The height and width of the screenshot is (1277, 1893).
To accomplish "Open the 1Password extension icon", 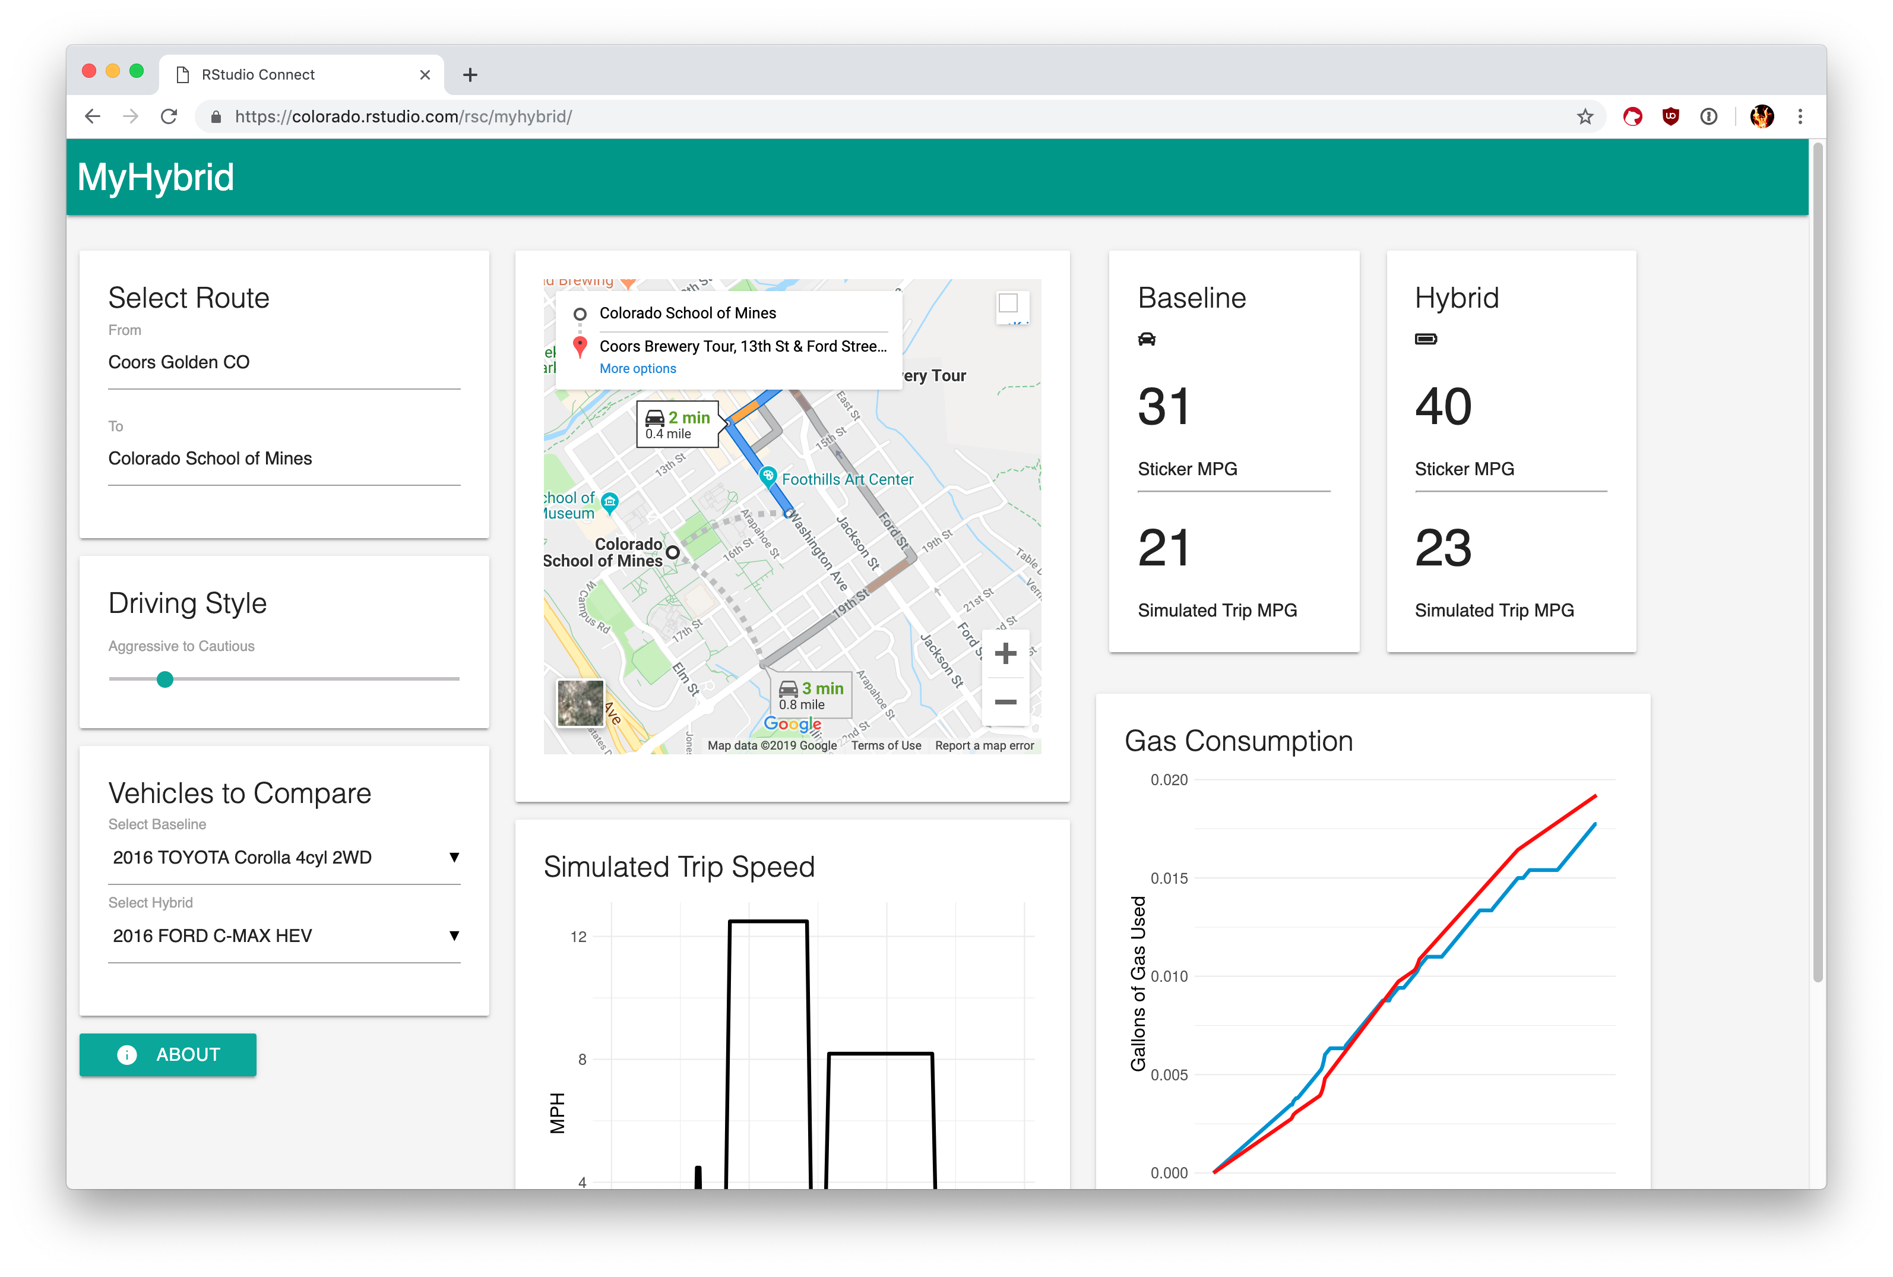I will 1709,116.
